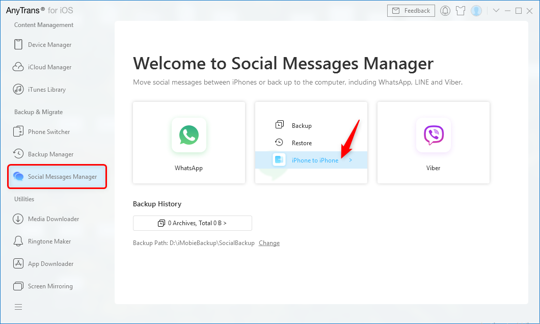The width and height of the screenshot is (540, 324).
Task: Click the Backup Path D:\iMobieBackup\SocialBackup text
Action: [x=194, y=242]
